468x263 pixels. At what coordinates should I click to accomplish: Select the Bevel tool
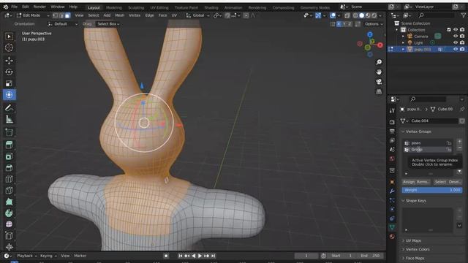point(9,168)
